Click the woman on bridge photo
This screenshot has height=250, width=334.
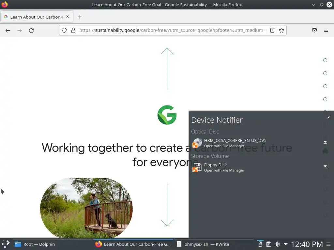(86, 208)
